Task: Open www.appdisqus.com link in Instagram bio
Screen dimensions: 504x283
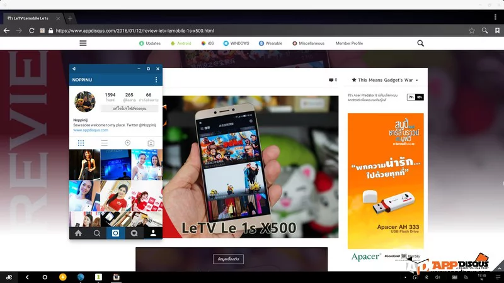Action: coord(91,130)
